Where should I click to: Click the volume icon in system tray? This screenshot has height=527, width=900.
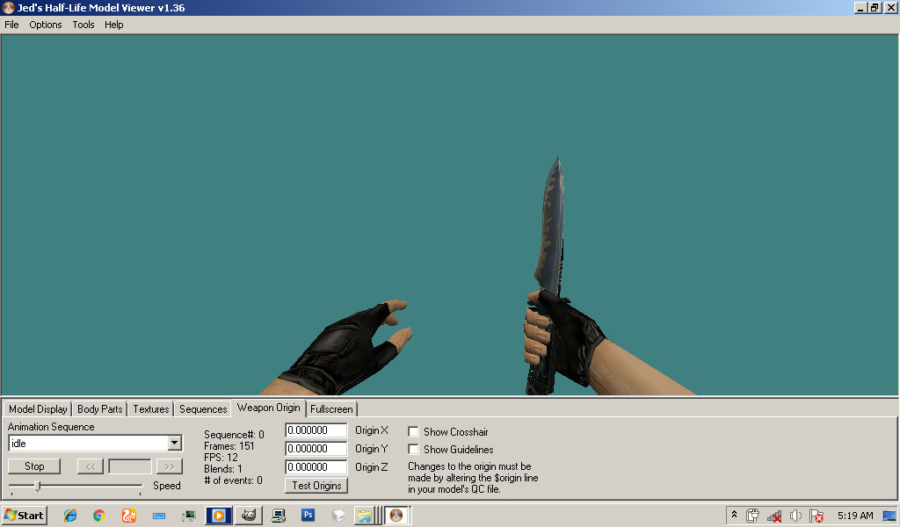click(796, 516)
